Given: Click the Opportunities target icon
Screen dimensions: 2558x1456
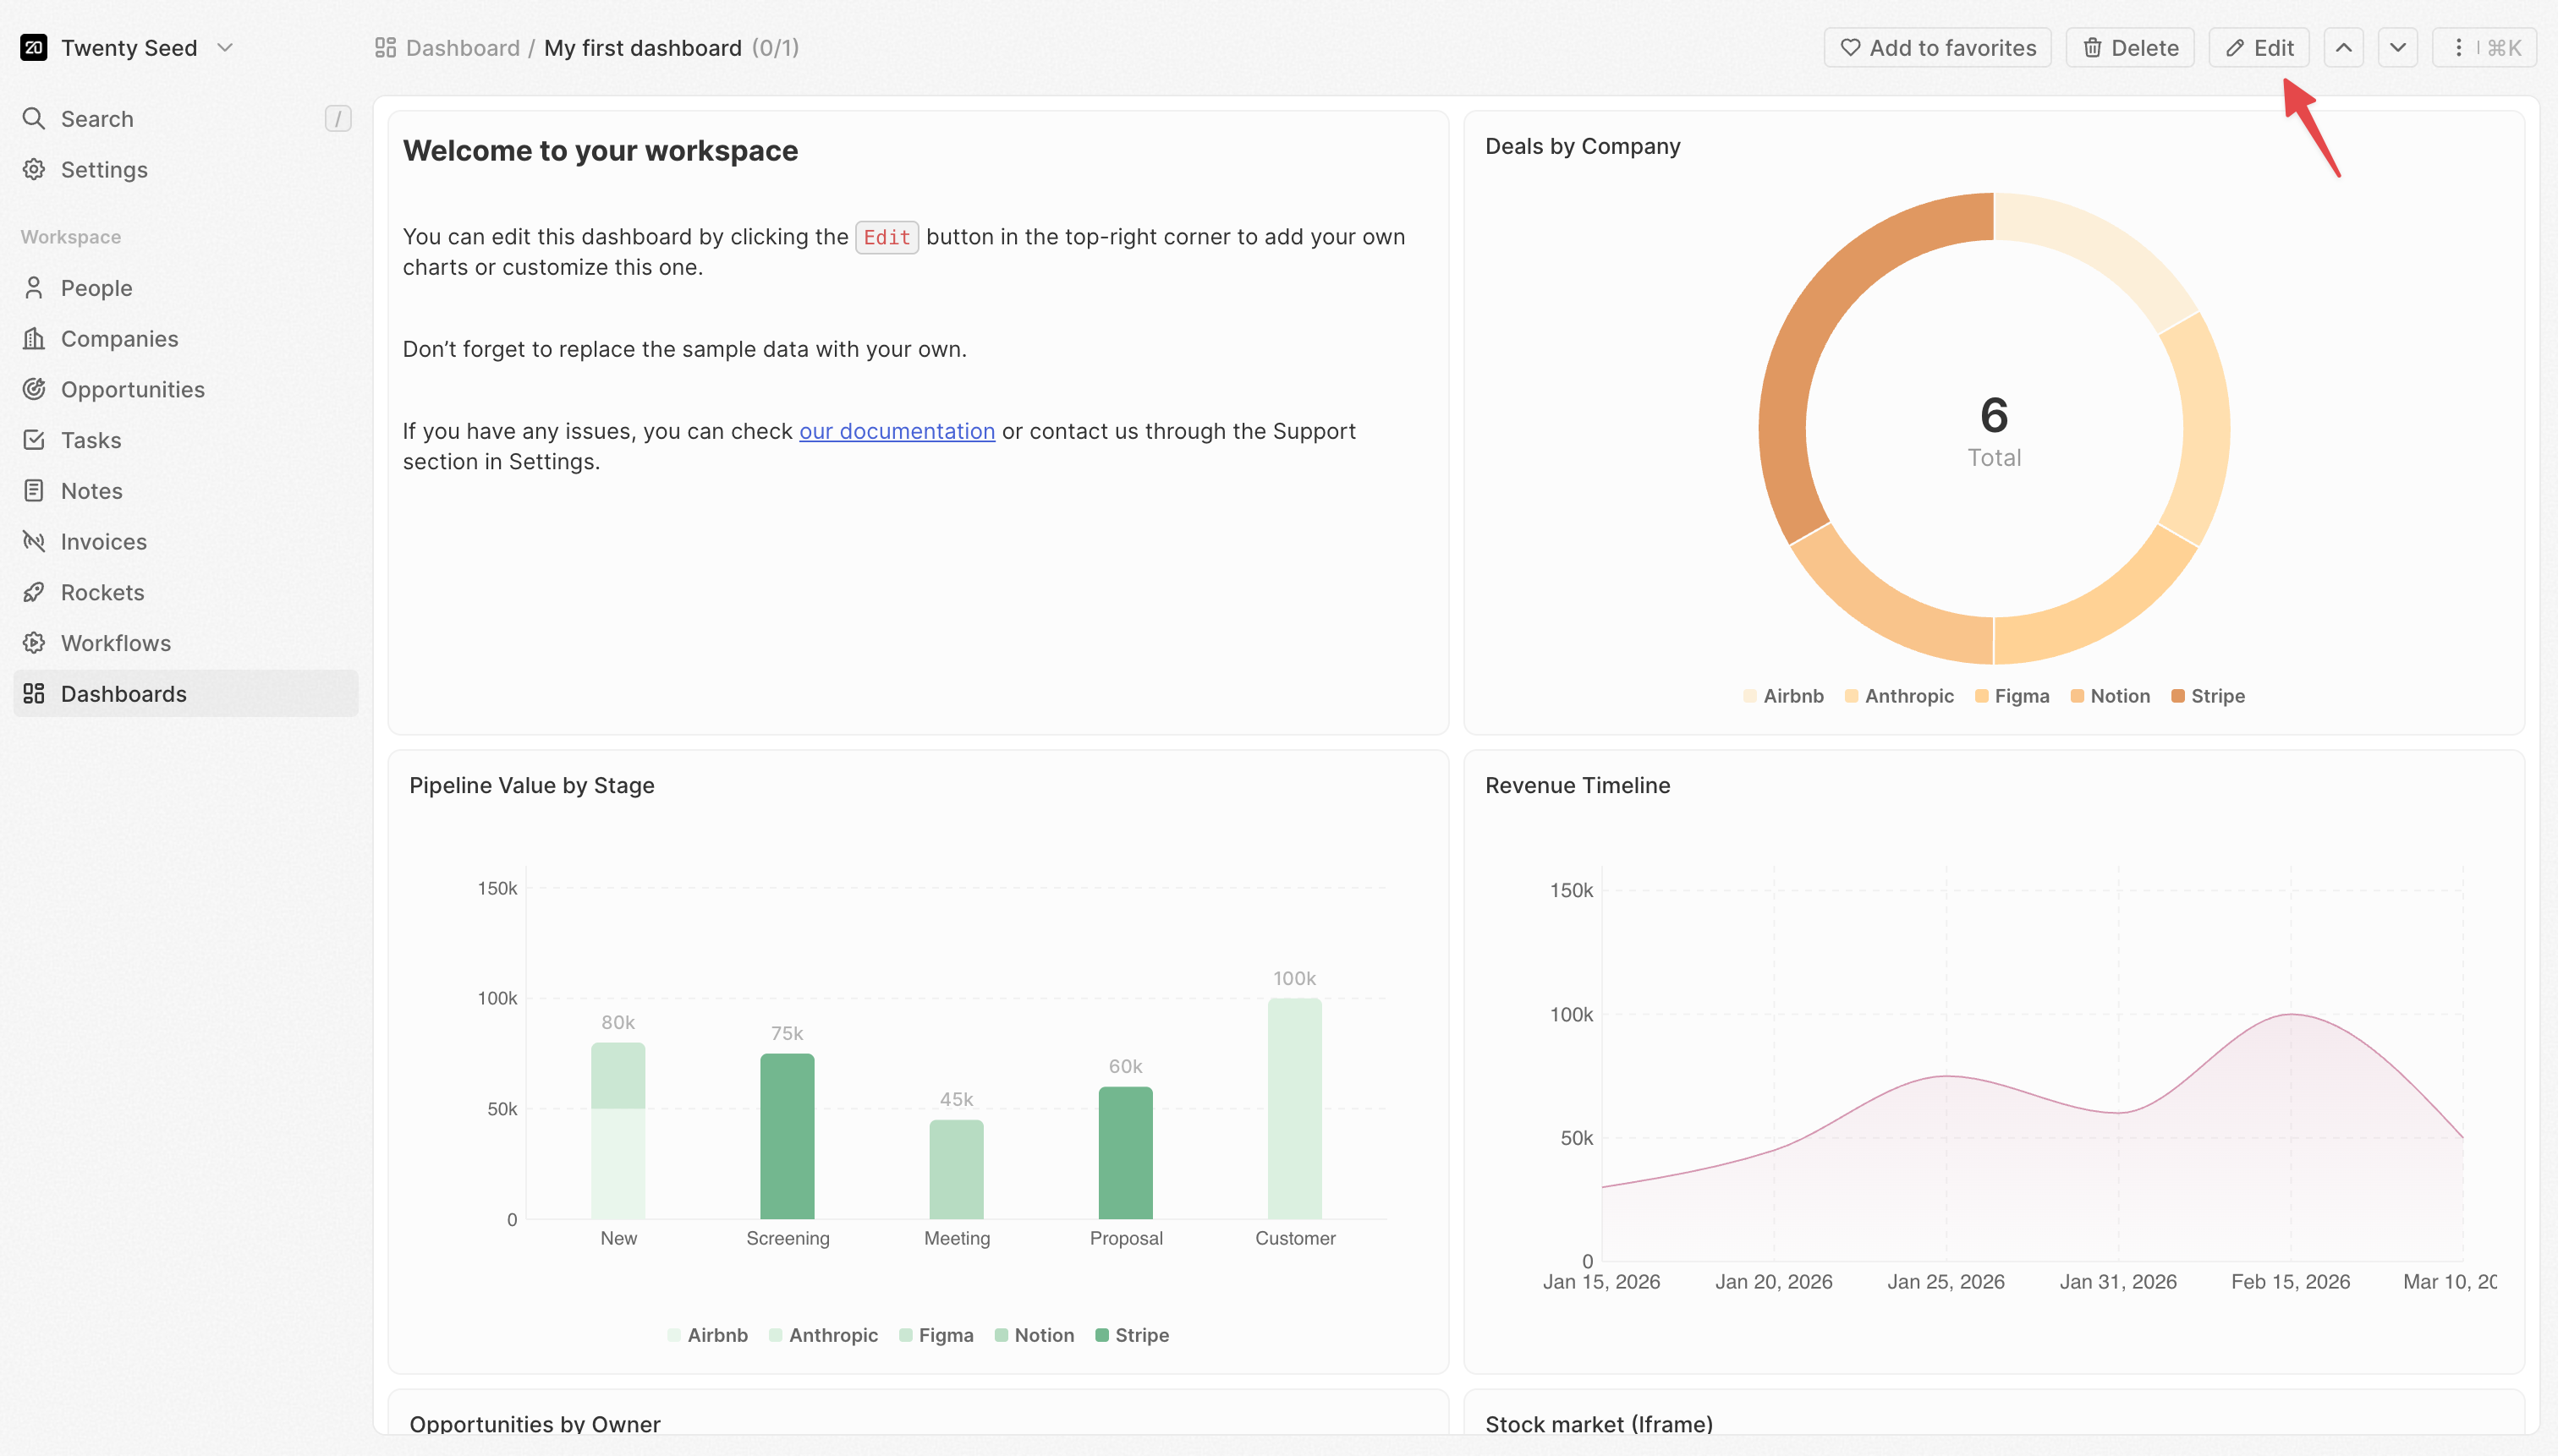Looking at the screenshot, I should 34,389.
